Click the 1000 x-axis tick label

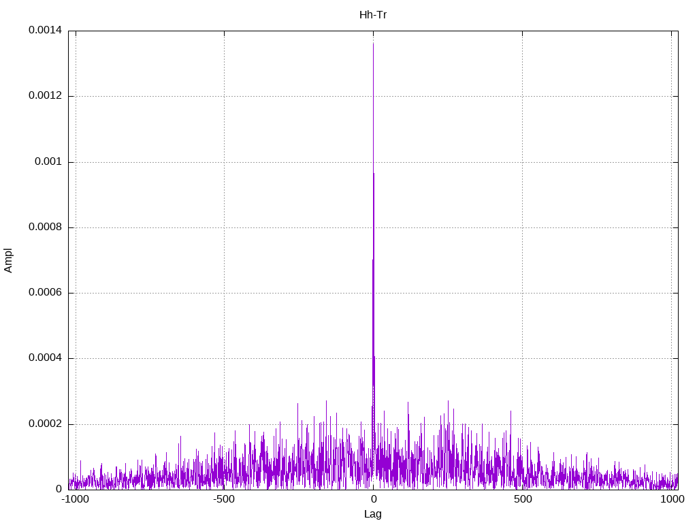(x=672, y=499)
